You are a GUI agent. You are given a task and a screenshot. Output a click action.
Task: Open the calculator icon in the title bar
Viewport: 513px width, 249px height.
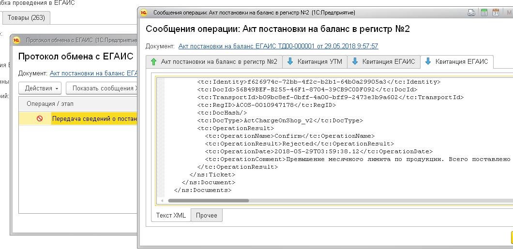coord(484,13)
